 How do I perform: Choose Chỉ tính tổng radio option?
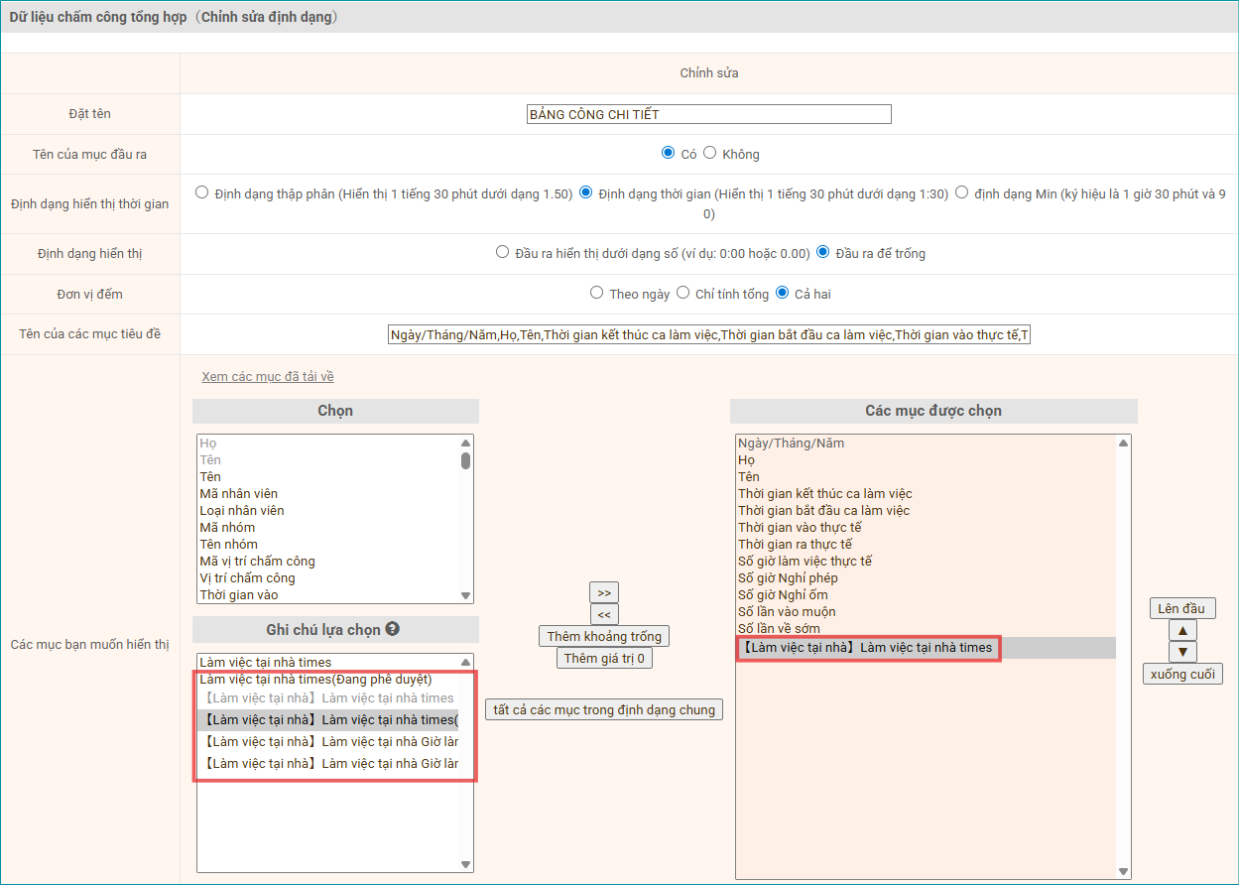pos(682,294)
